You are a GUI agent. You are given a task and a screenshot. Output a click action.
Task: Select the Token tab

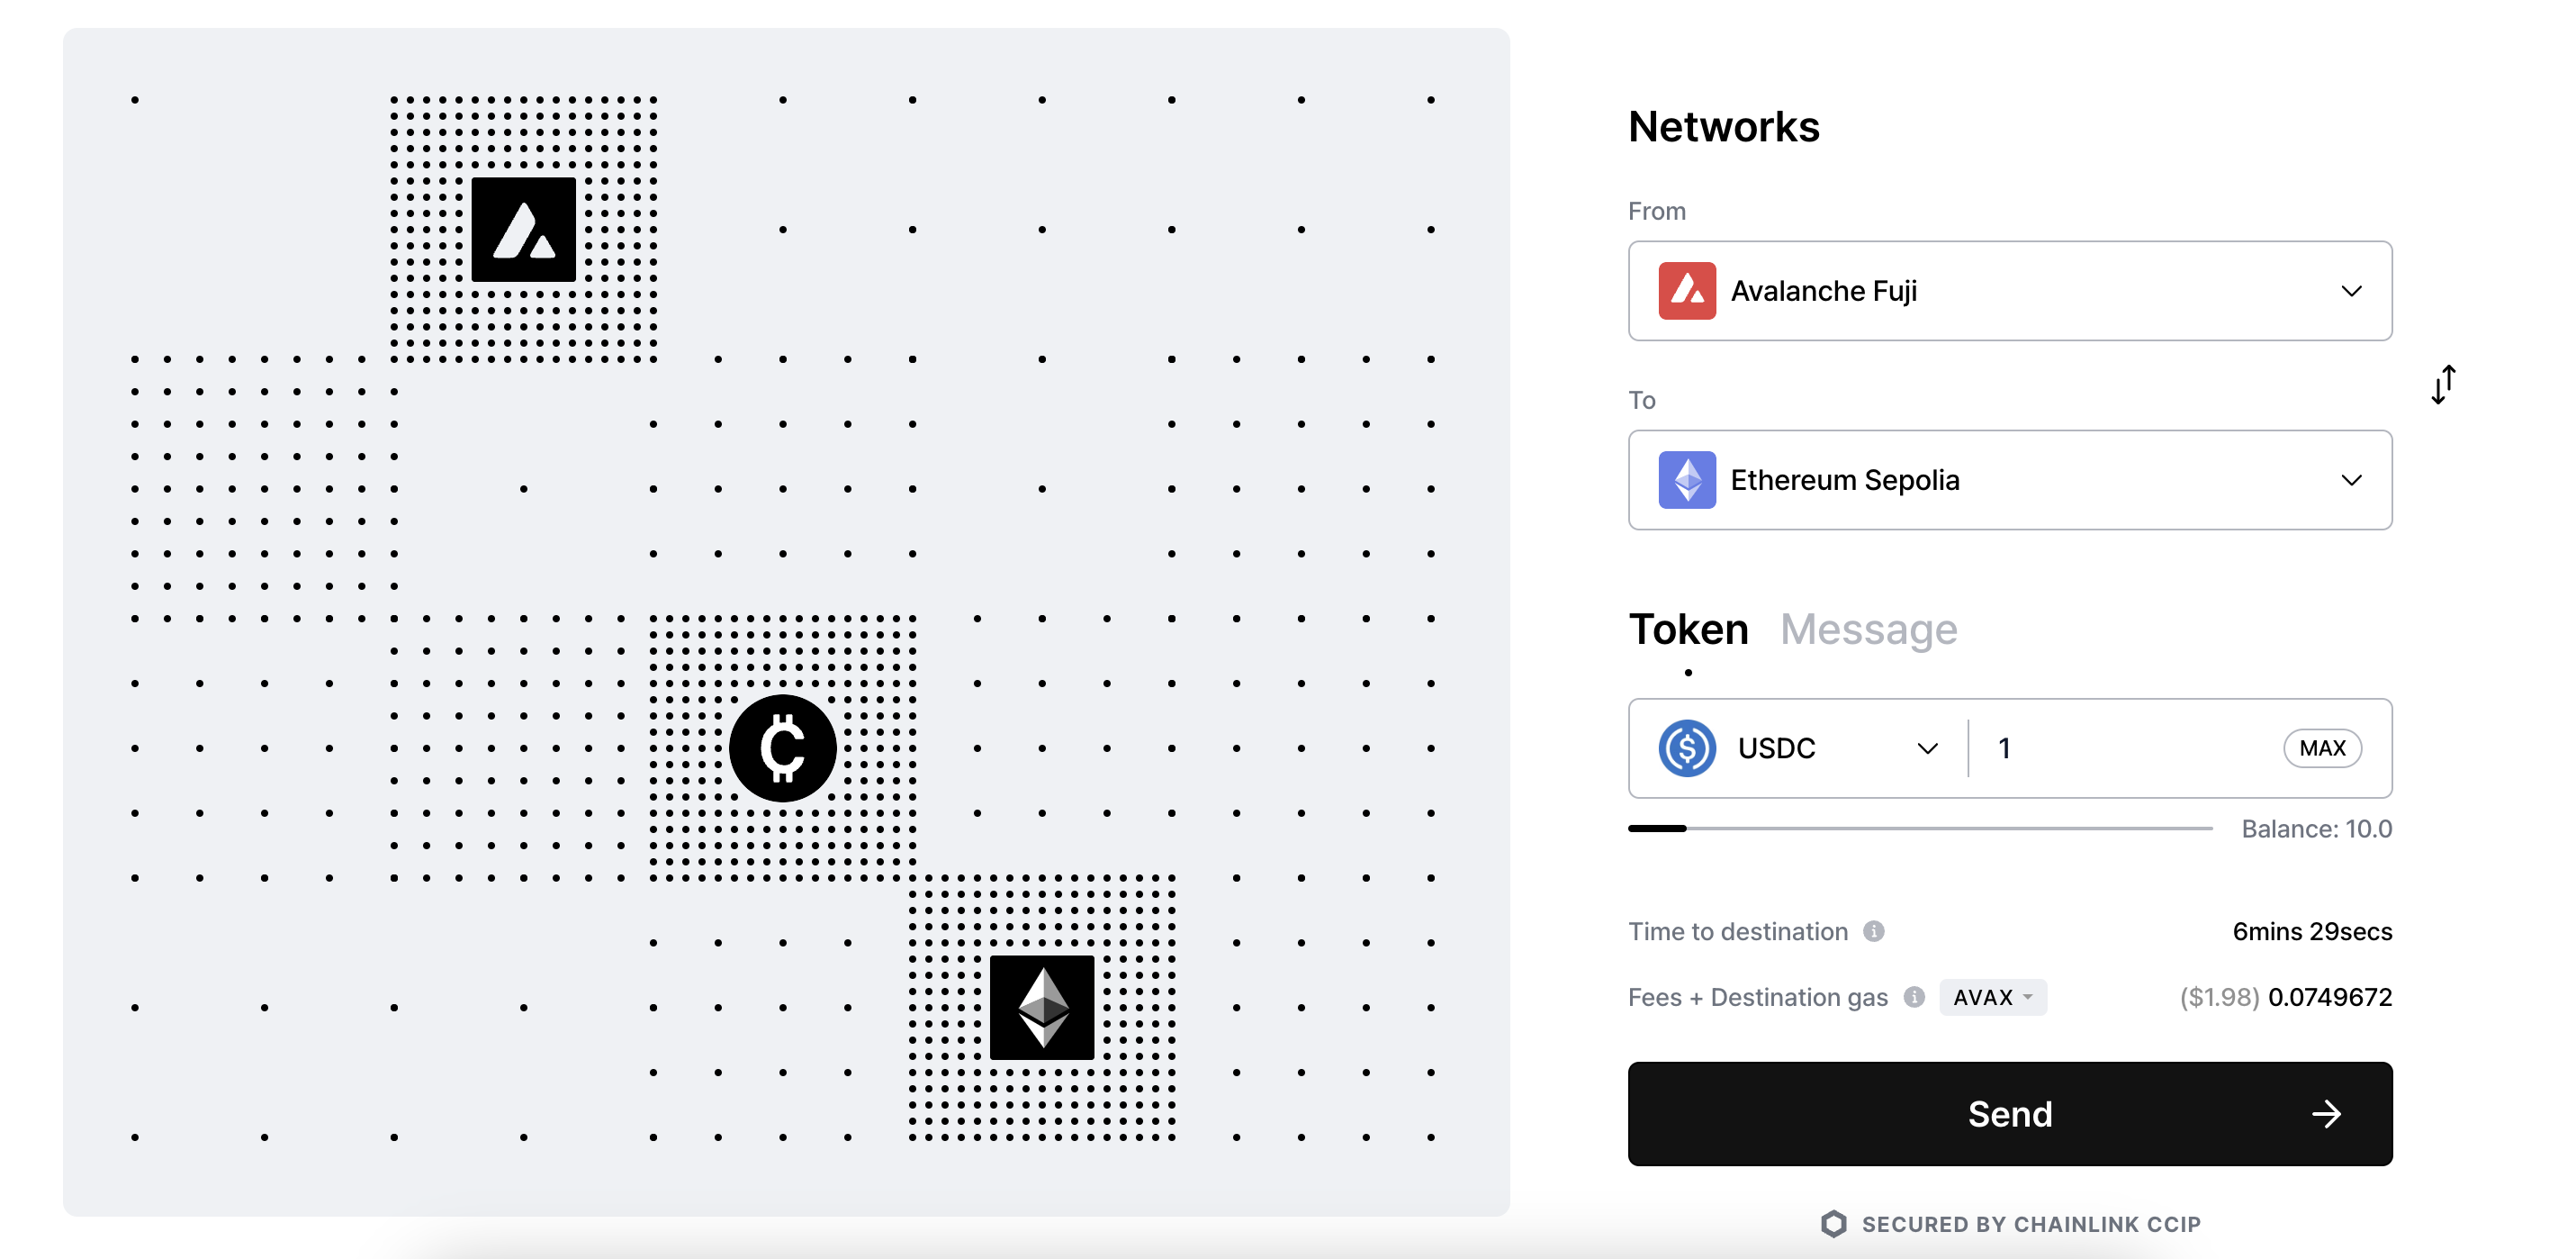coord(1688,629)
